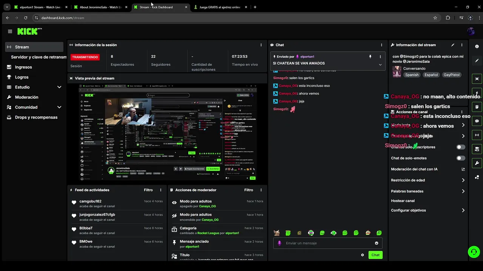483x271 pixels.
Task: Open the Configurar objetivos chevron
Action: 463,210
